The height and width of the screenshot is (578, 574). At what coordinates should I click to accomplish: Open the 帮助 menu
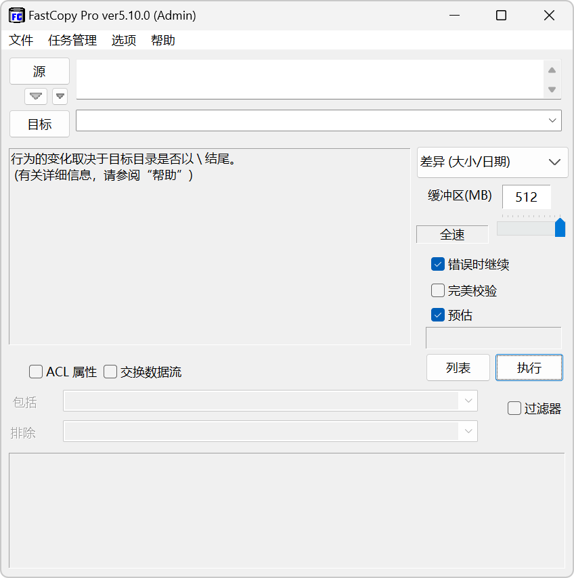(x=162, y=41)
